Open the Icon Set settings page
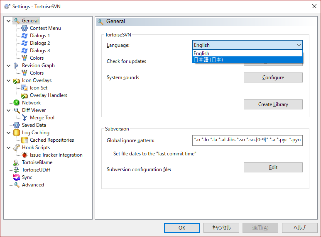The image size is (321, 237). coord(39,88)
